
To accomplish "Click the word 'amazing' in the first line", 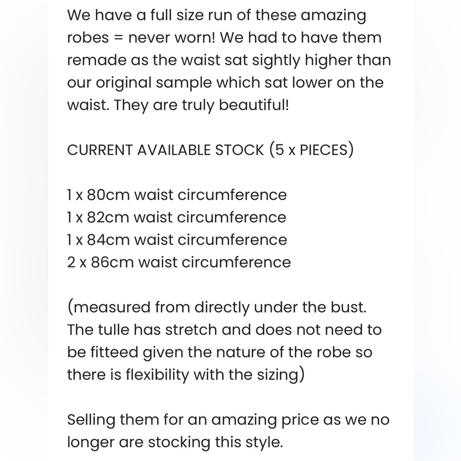I will pos(333,15).
